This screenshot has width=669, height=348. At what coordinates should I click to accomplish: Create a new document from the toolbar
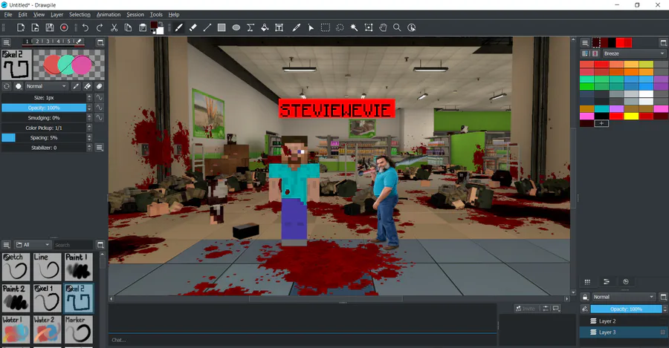pos(21,27)
